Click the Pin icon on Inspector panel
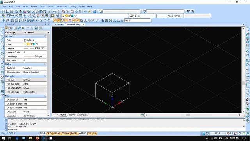250x141 pixels. coord(45,24)
